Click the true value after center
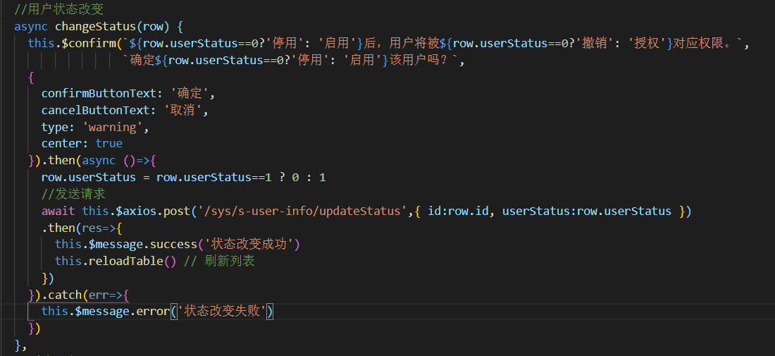The image size is (775, 356). coord(109,144)
